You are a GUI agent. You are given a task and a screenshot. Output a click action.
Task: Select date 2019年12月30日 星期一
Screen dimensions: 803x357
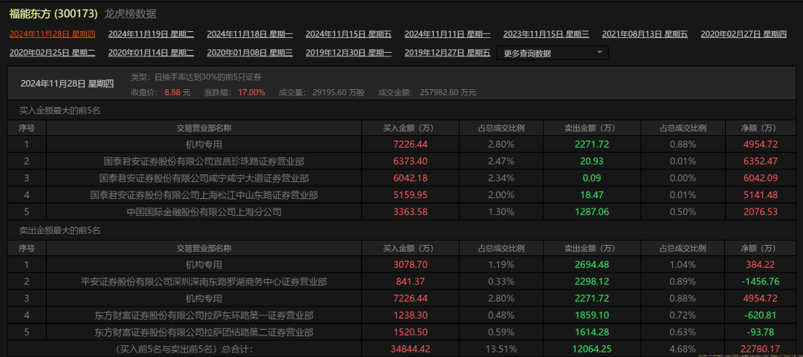click(x=349, y=52)
